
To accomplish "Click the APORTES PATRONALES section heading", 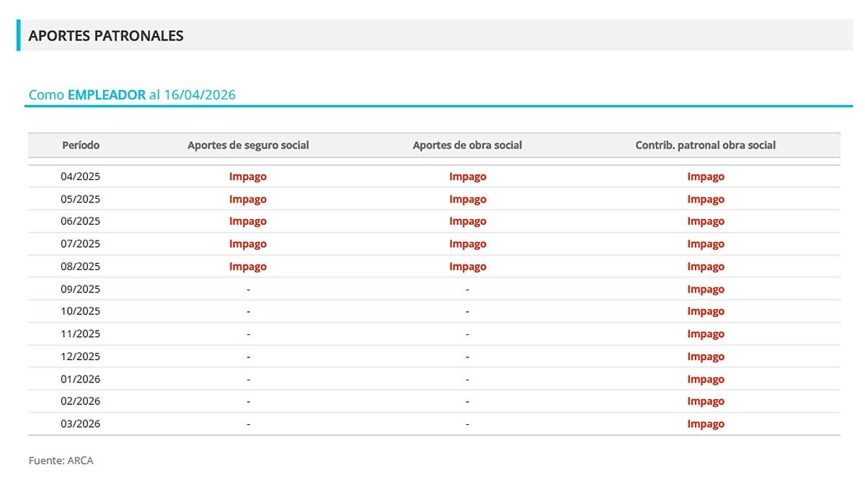I will pos(106,35).
